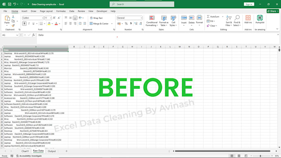This screenshot has height=158, width=281.
Task: Add a new sheet with the plus button
Action: [66, 151]
